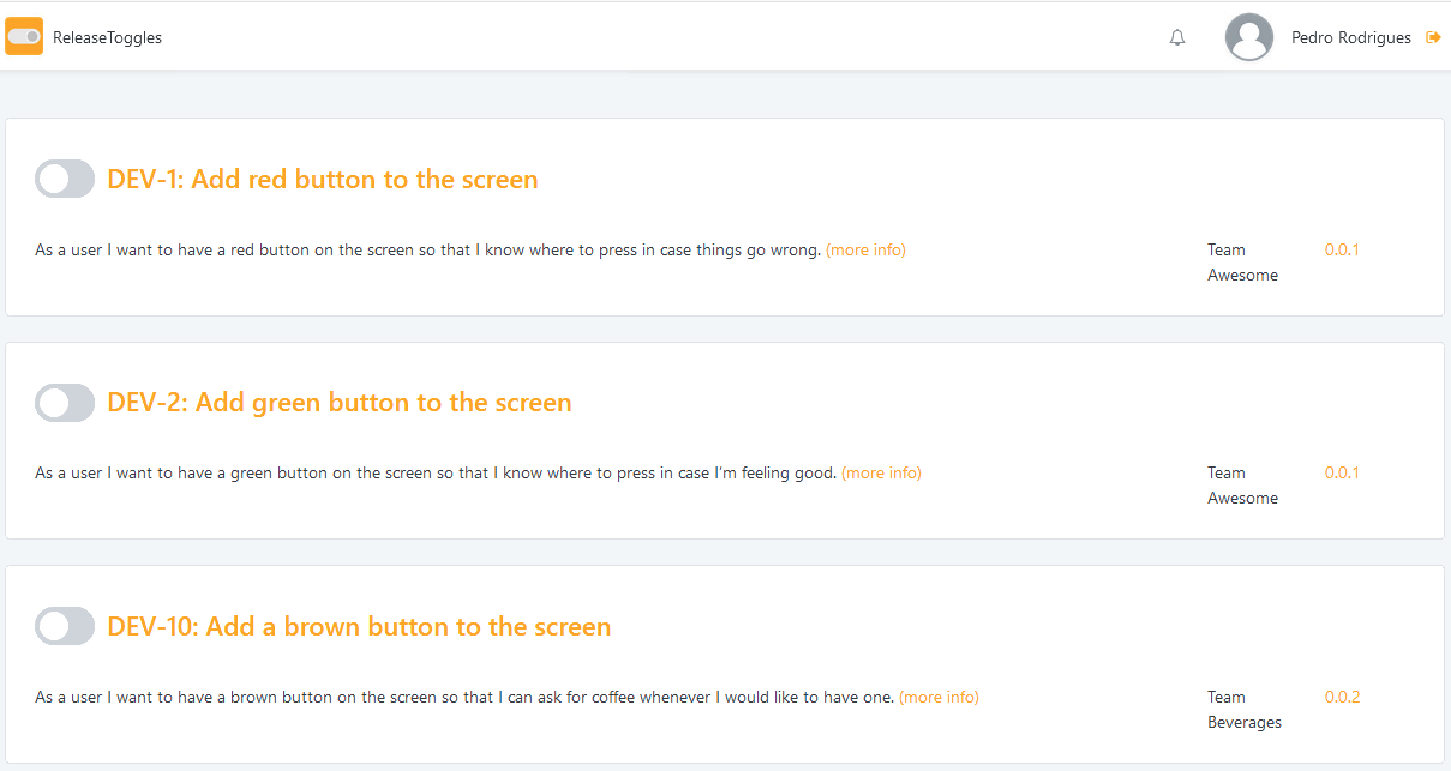Follow the DEV-10 brown button (more info) link

(939, 697)
